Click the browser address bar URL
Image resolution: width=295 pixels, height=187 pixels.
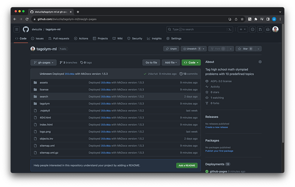coord(67,19)
